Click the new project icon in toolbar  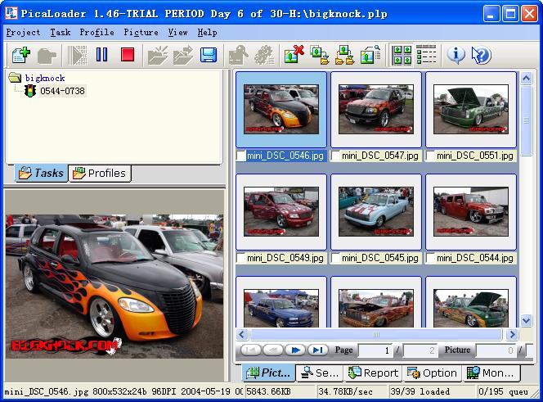(x=21, y=56)
